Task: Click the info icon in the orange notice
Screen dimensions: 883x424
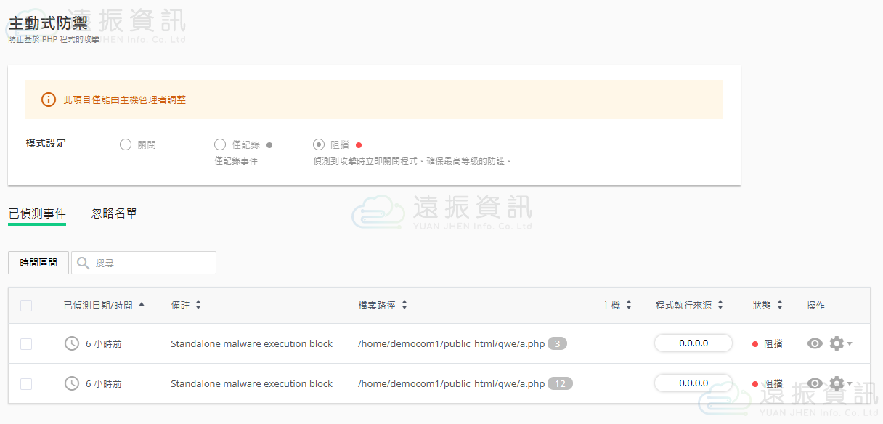Action: [48, 99]
